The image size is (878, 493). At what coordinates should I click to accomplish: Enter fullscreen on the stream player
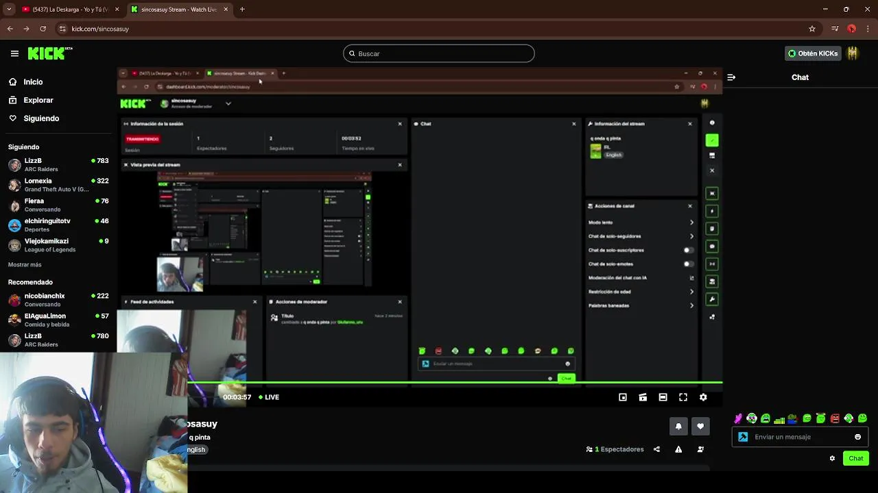[x=683, y=397]
